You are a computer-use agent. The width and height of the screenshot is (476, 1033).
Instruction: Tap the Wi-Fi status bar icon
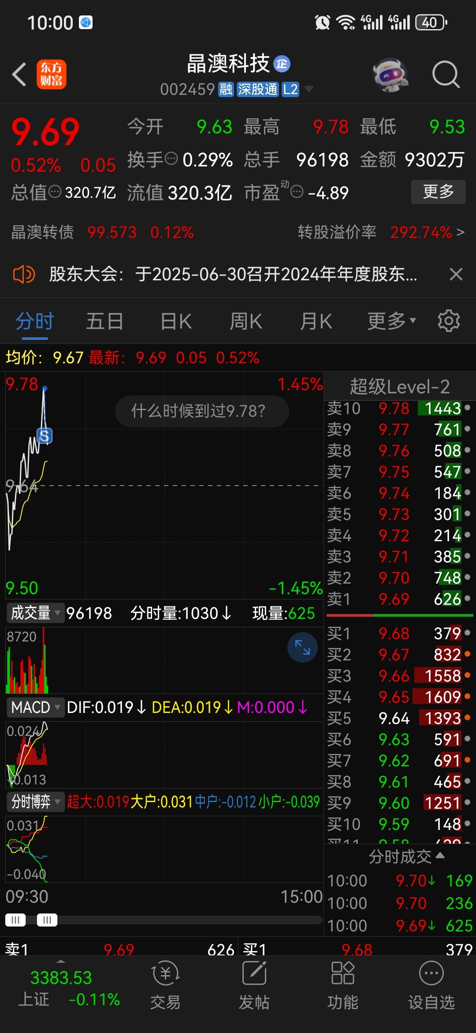(346, 22)
